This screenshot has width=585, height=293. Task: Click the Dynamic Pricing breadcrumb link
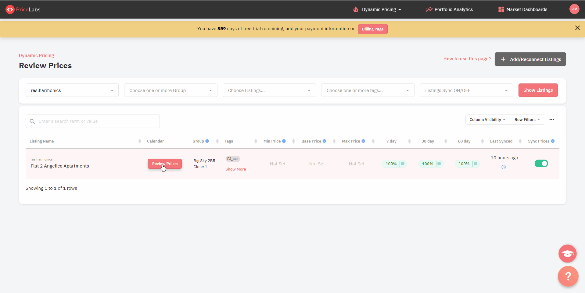36,55
